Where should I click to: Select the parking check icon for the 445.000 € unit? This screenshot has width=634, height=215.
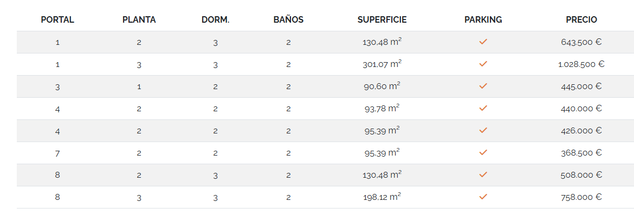[483, 86]
